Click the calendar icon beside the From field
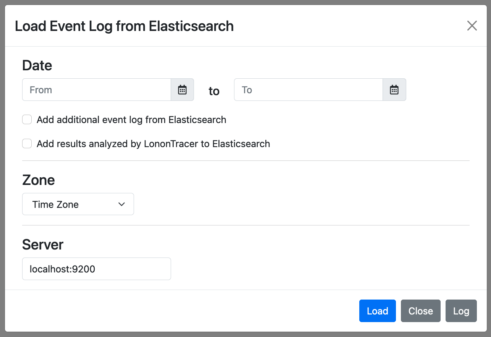The image size is (491, 337). point(182,89)
